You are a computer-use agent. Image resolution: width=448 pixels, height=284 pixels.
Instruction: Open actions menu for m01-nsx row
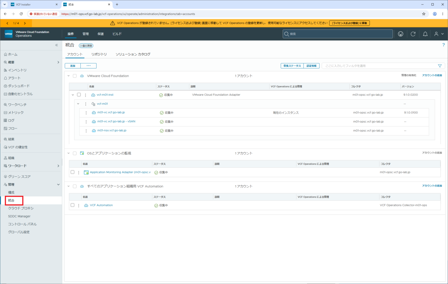(86, 131)
